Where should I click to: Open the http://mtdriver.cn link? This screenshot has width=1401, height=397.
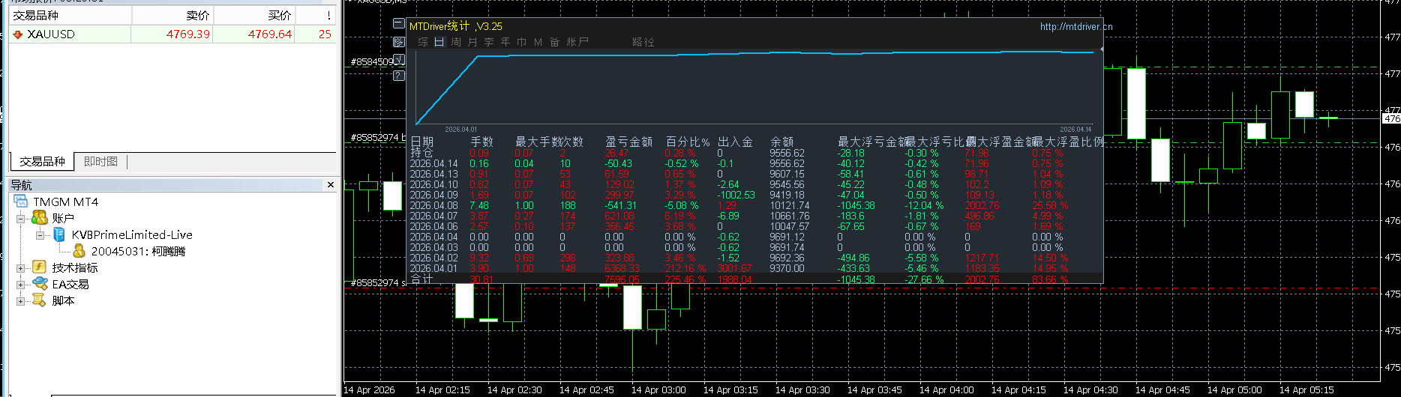[x=1076, y=26]
